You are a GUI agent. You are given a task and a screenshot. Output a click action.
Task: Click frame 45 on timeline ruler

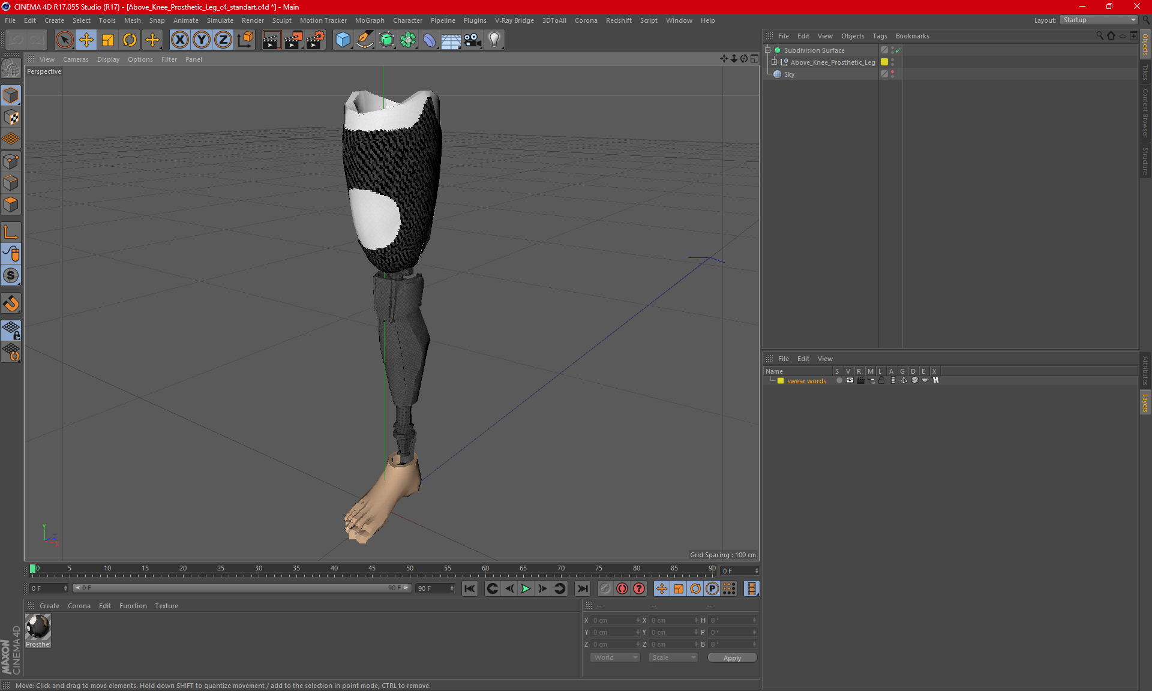coord(372,569)
